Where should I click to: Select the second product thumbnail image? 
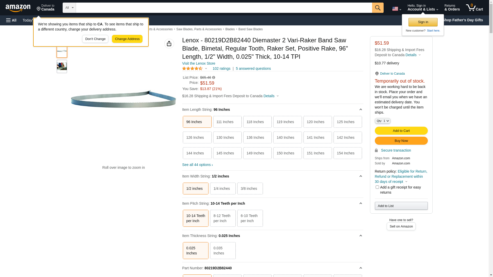(62, 66)
